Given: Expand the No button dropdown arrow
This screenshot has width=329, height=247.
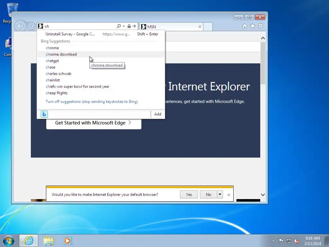Looking at the screenshot, I should click(220, 195).
